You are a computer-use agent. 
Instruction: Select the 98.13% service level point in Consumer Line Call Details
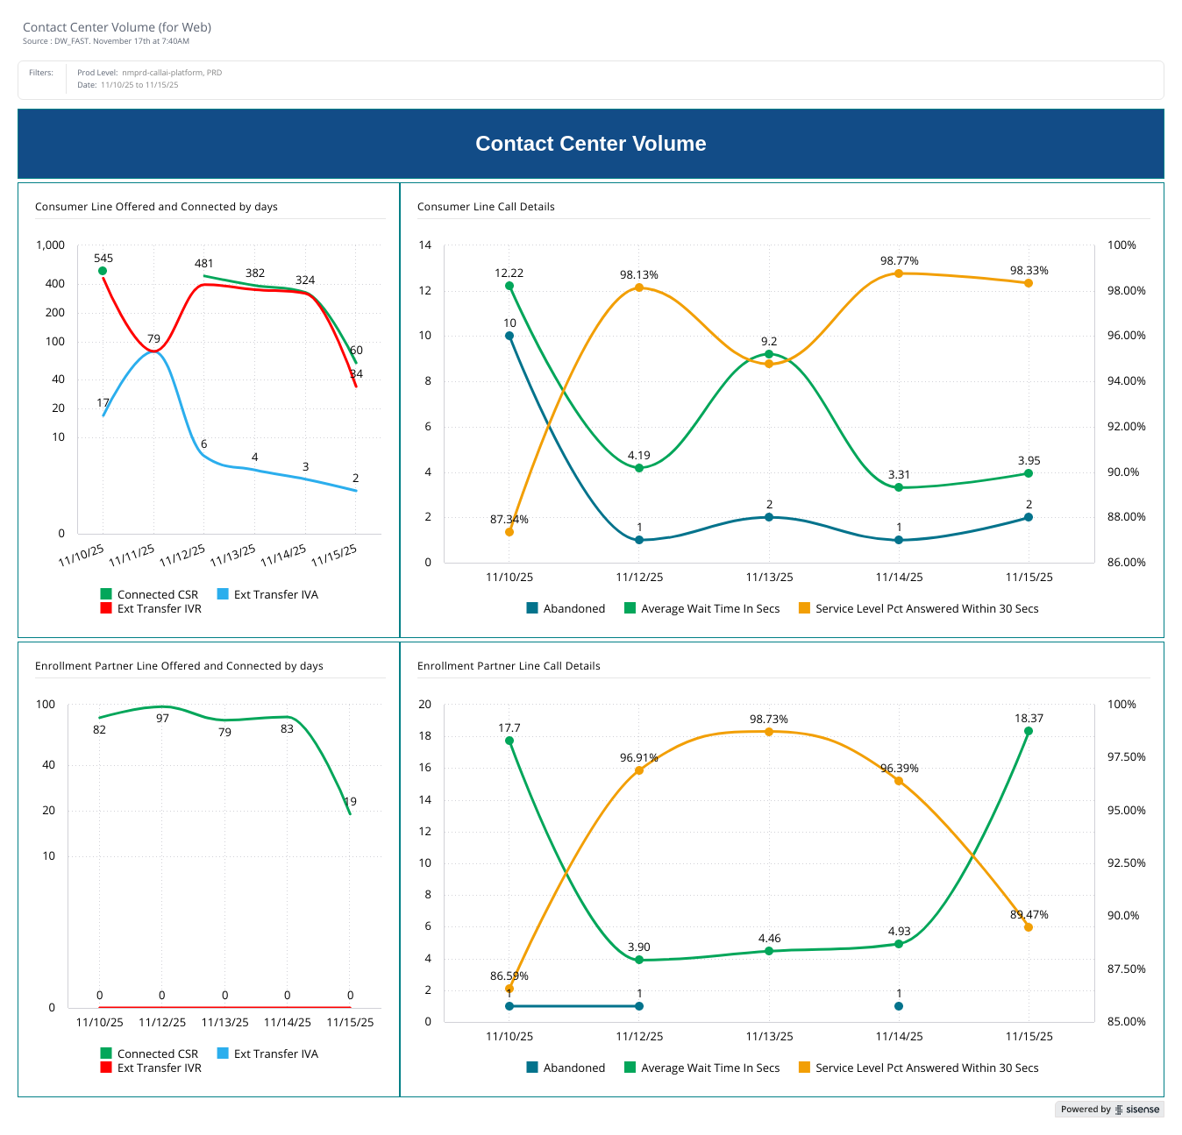(639, 287)
